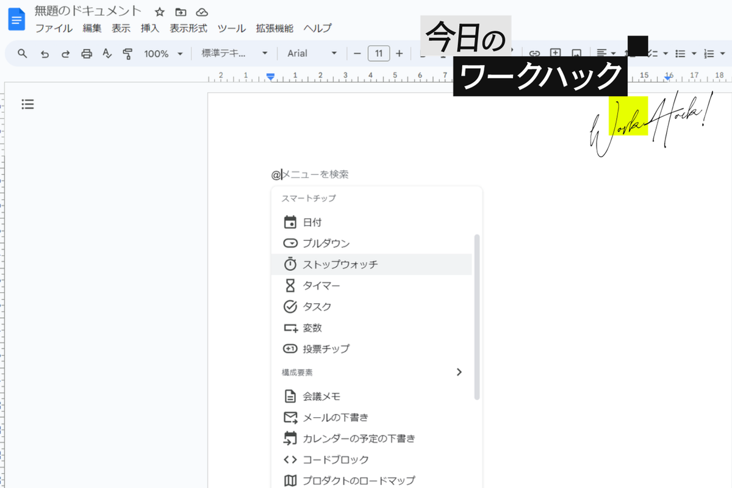Insert a 投票チップ
The width and height of the screenshot is (732, 488).
pyautogui.click(x=371, y=349)
